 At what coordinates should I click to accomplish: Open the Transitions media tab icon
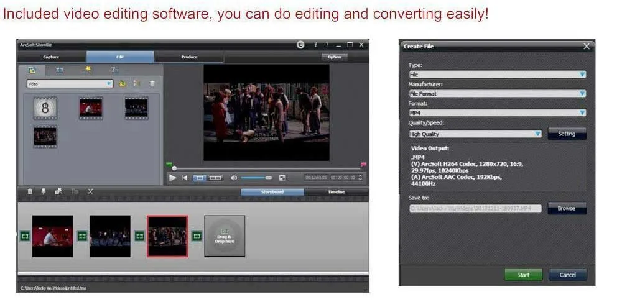pyautogui.click(x=60, y=70)
